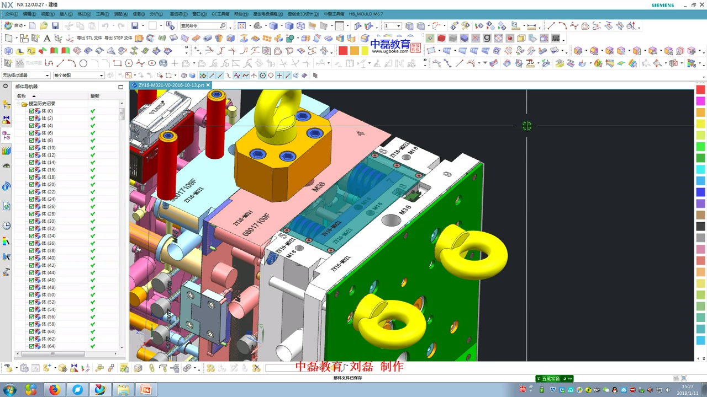Open the 装配(A) menu
Image resolution: width=707 pixels, height=397 pixels.
click(x=120, y=14)
